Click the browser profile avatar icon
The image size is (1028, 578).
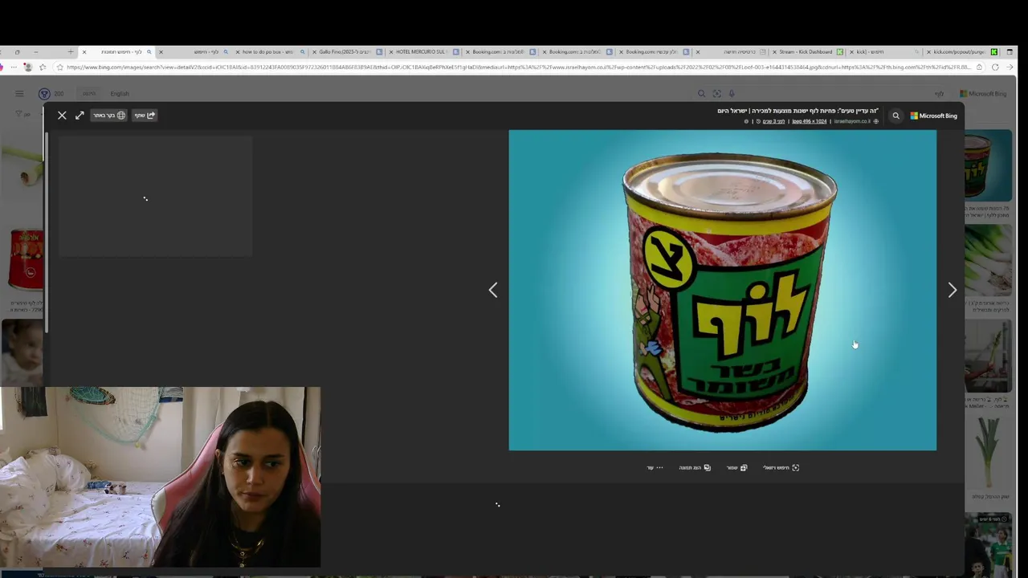(x=29, y=67)
